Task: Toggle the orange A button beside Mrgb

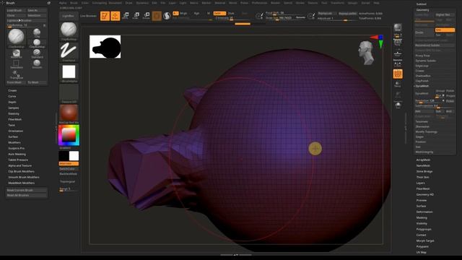Action: click(175, 13)
